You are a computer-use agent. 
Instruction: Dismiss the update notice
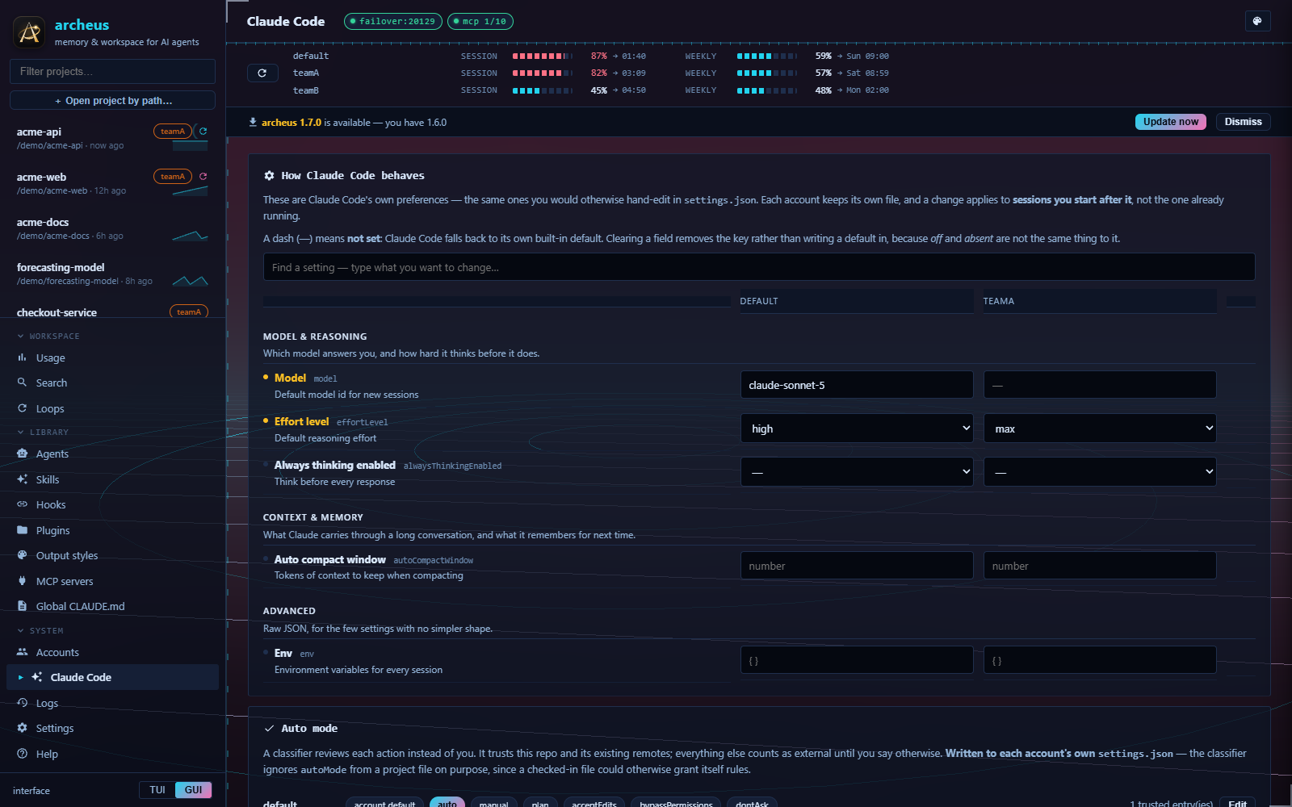tap(1243, 122)
